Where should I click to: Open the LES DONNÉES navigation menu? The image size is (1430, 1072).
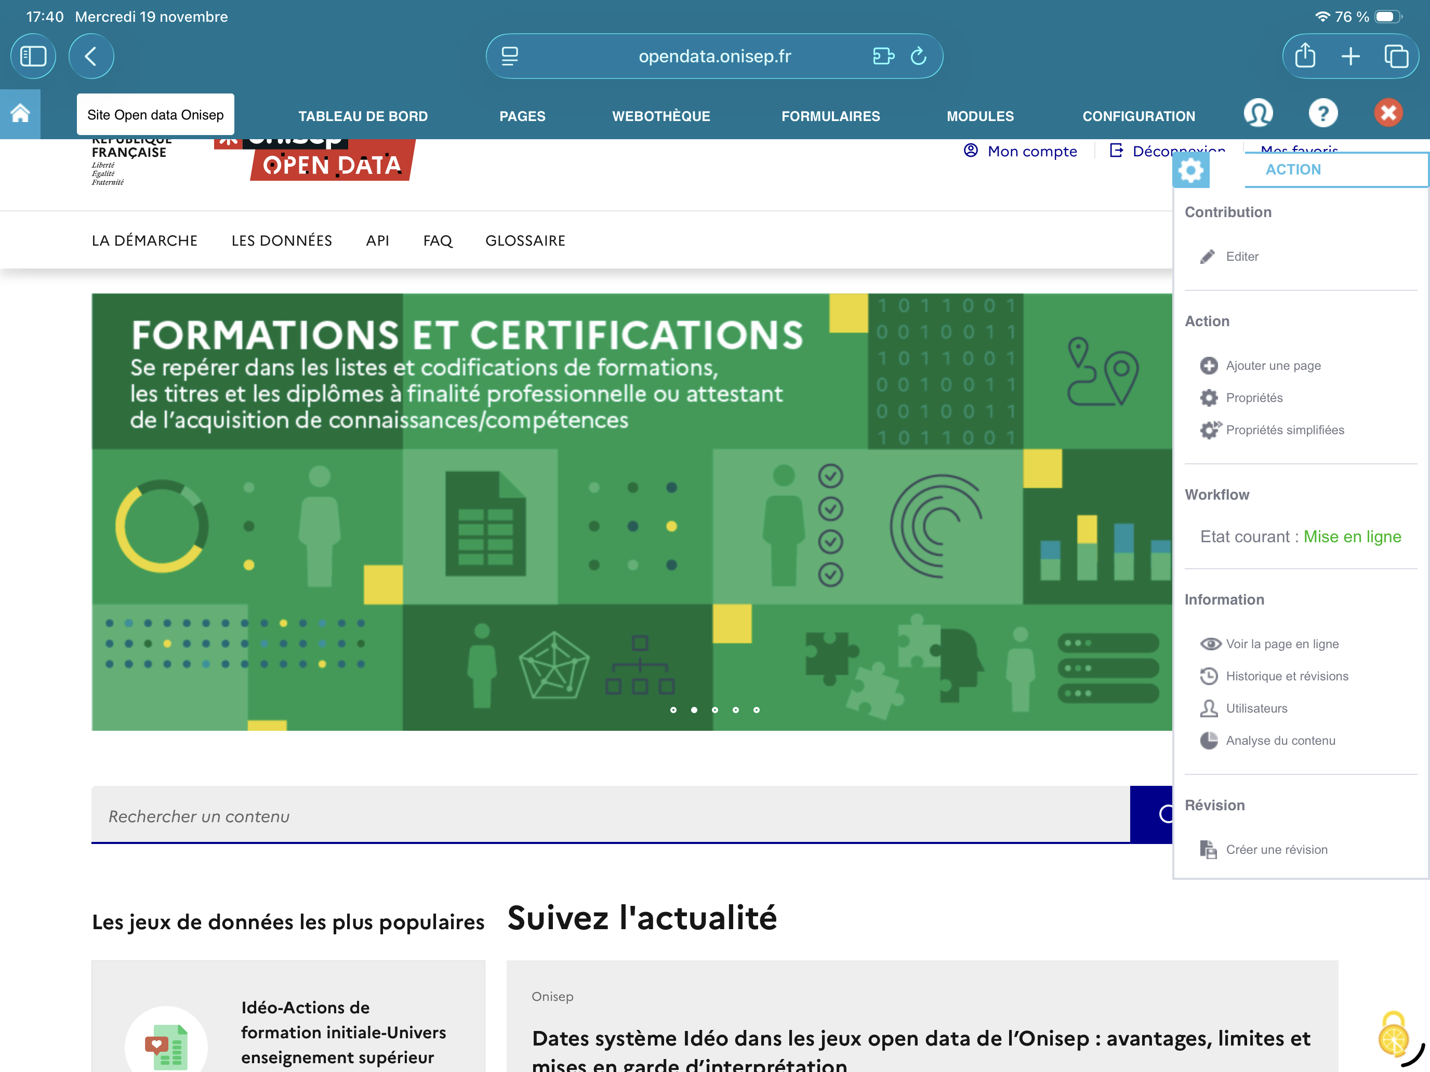281,240
